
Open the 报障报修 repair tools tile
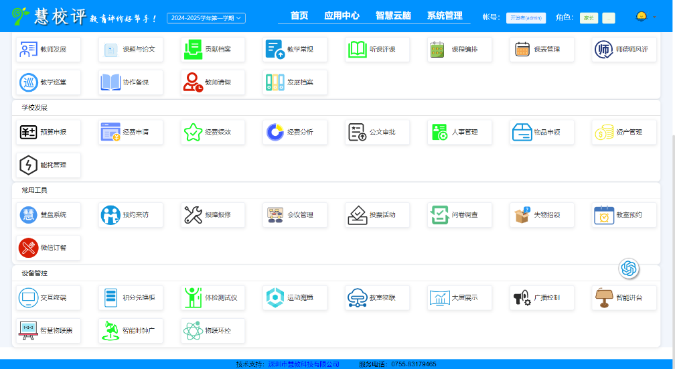(213, 215)
